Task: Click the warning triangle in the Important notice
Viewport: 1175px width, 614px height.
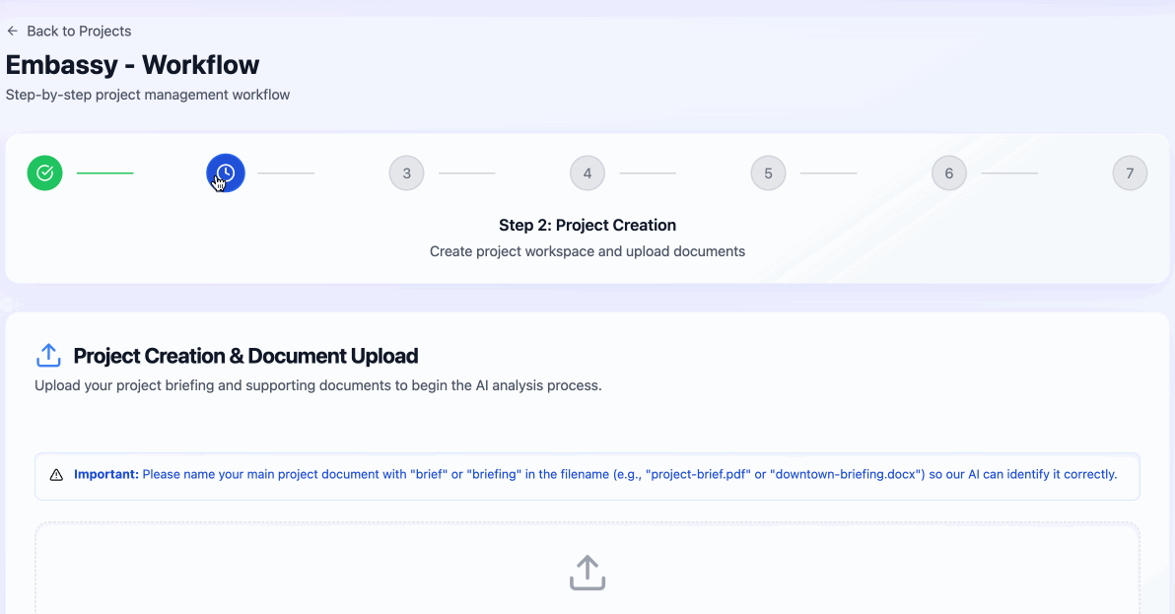Action: 56,475
